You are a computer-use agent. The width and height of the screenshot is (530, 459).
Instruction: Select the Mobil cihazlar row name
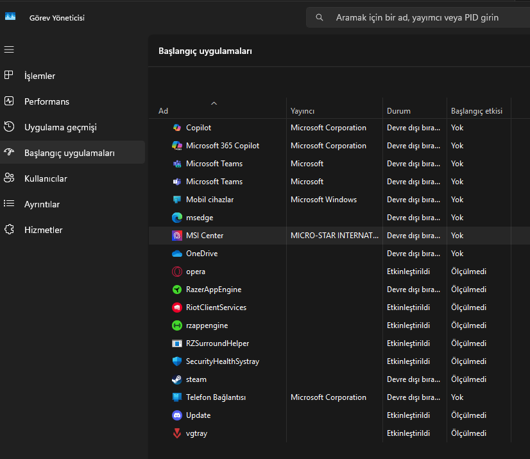click(210, 200)
